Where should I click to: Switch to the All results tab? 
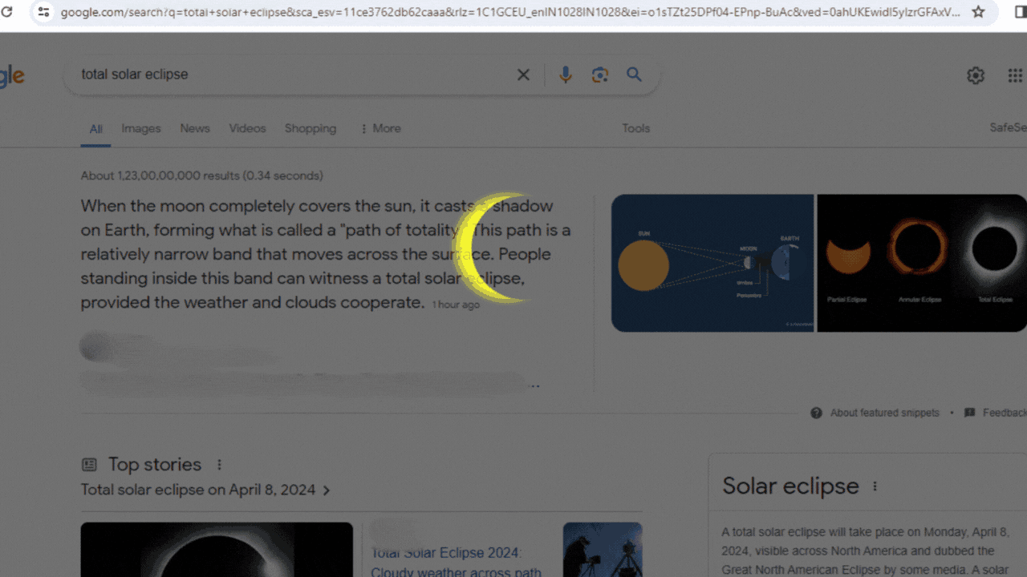95,129
